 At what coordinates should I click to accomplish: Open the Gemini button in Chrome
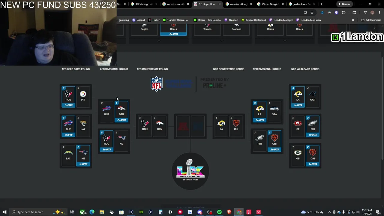click(x=344, y=4)
